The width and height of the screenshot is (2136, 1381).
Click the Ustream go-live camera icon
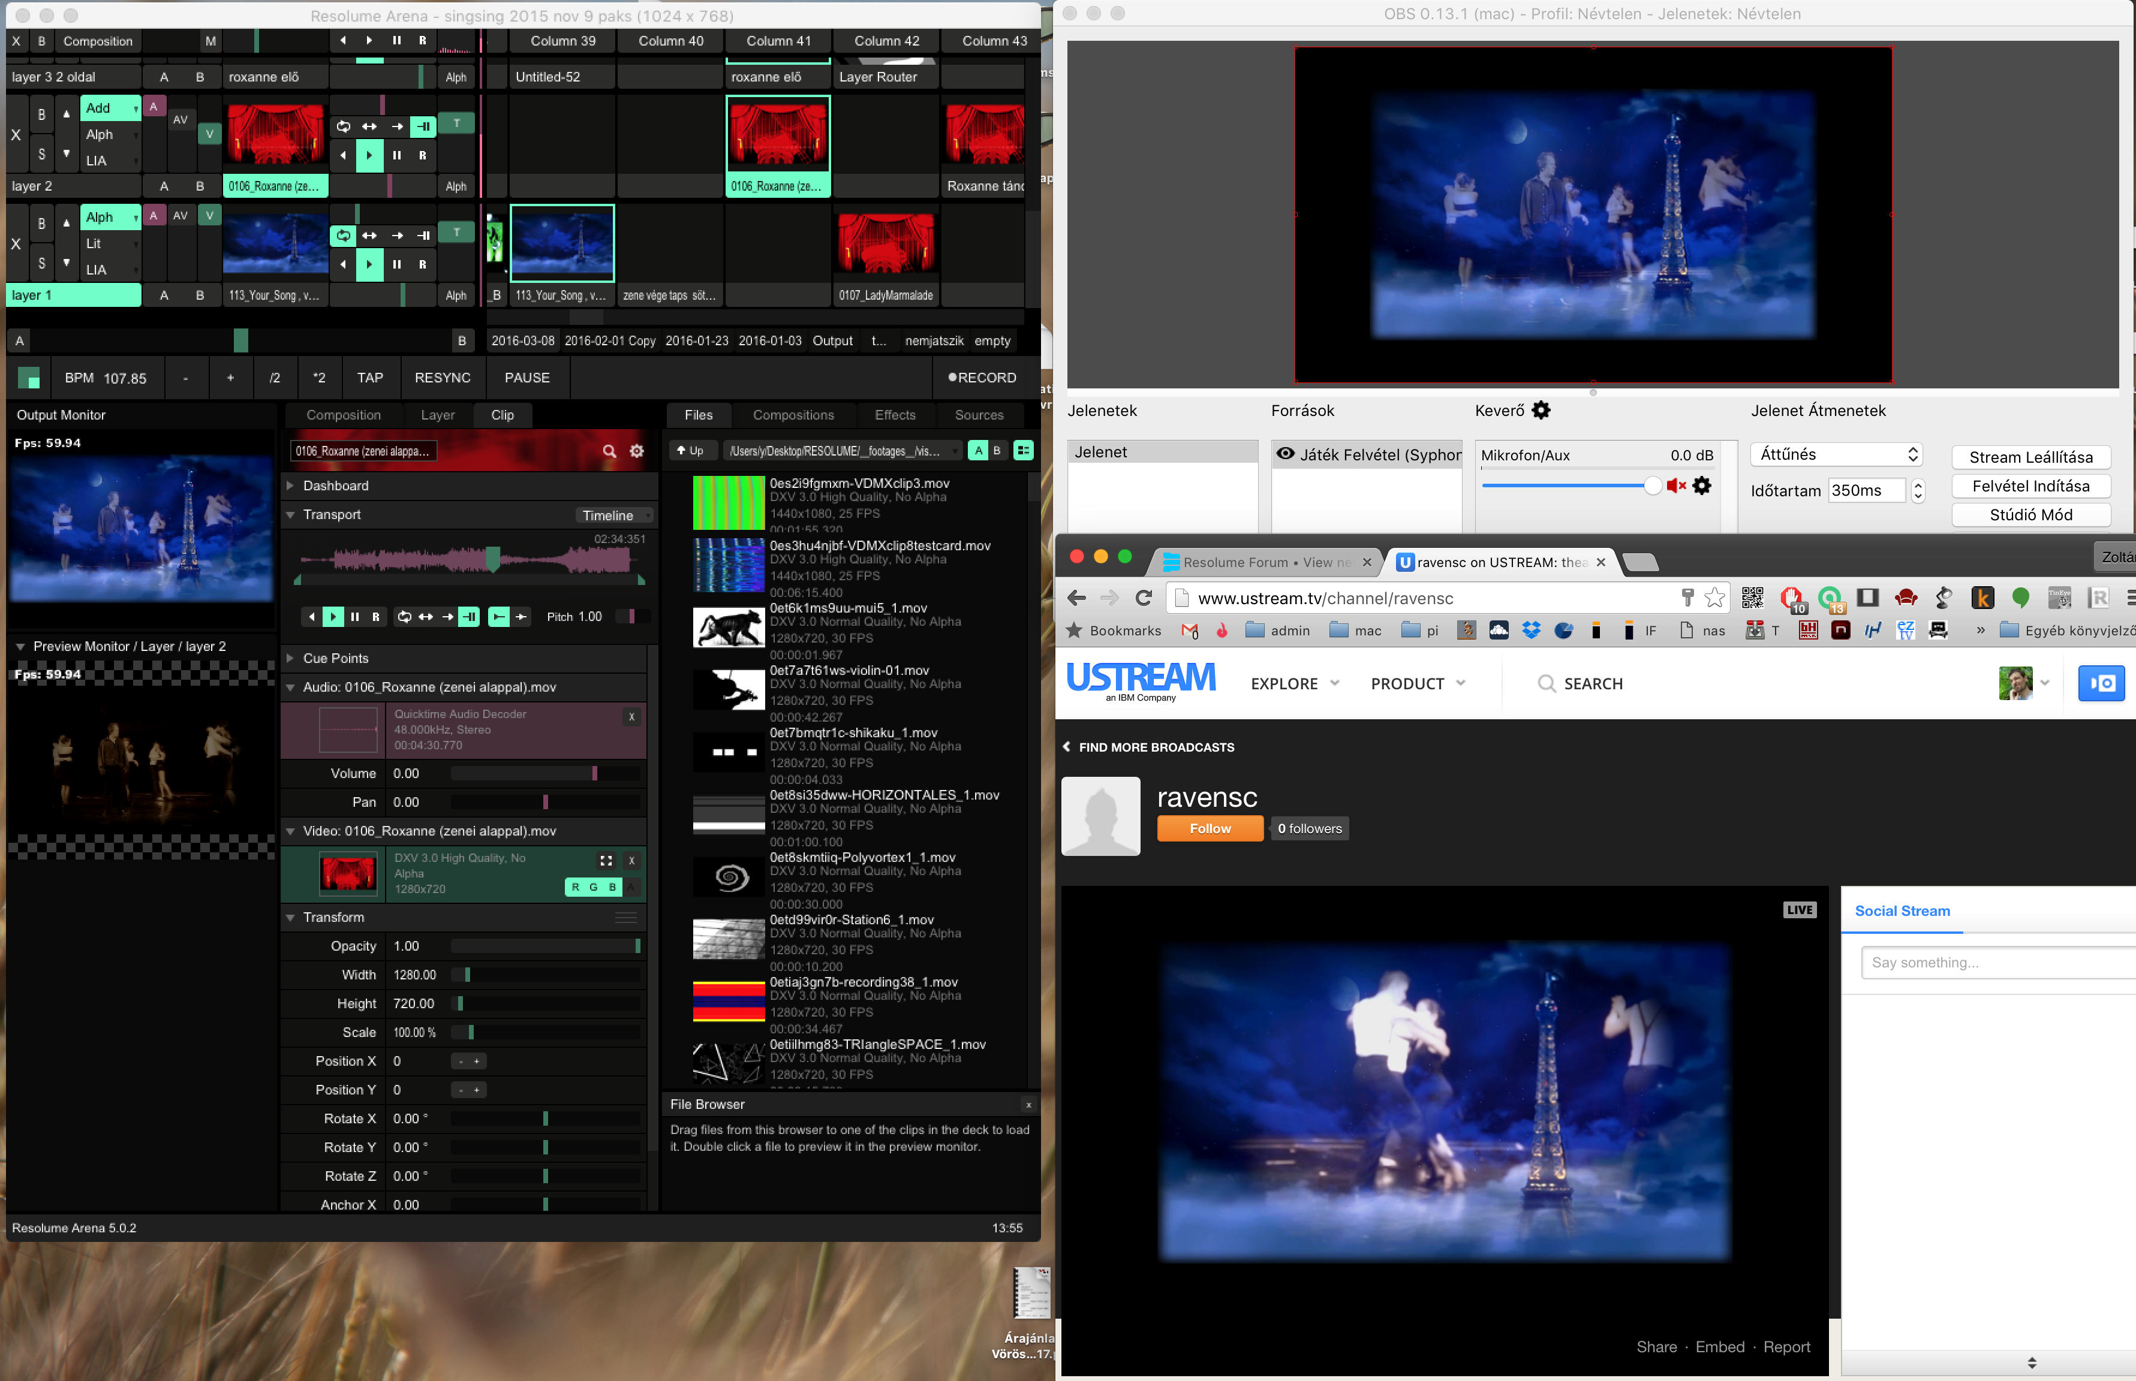point(2101,683)
